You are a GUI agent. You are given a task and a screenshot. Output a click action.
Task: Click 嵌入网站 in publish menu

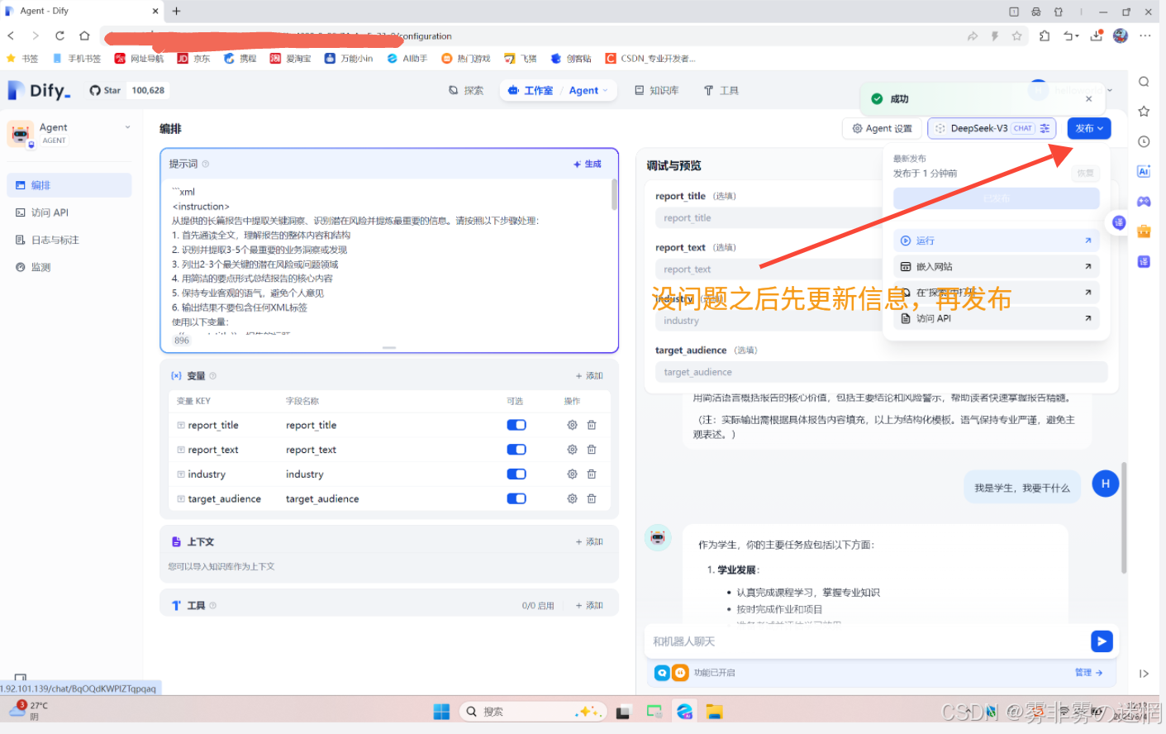997,266
